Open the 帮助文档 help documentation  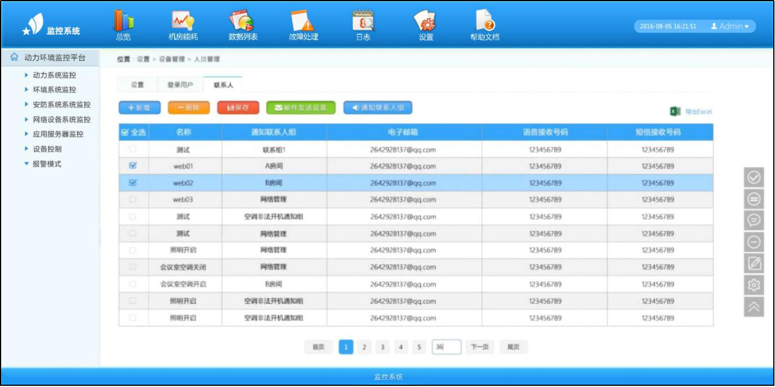click(x=485, y=23)
